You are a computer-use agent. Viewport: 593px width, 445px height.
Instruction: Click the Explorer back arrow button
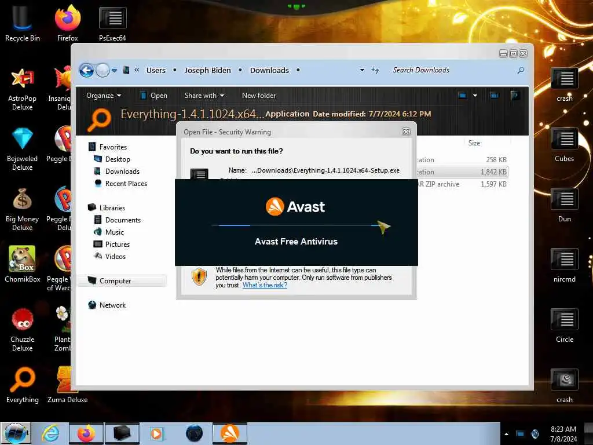click(86, 70)
